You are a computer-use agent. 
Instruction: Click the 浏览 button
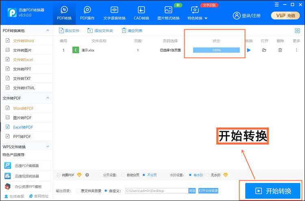click(192, 191)
